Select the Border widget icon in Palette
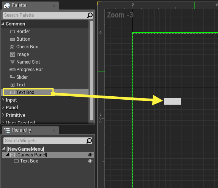The height and width of the screenshot is (188, 218). click(13, 32)
